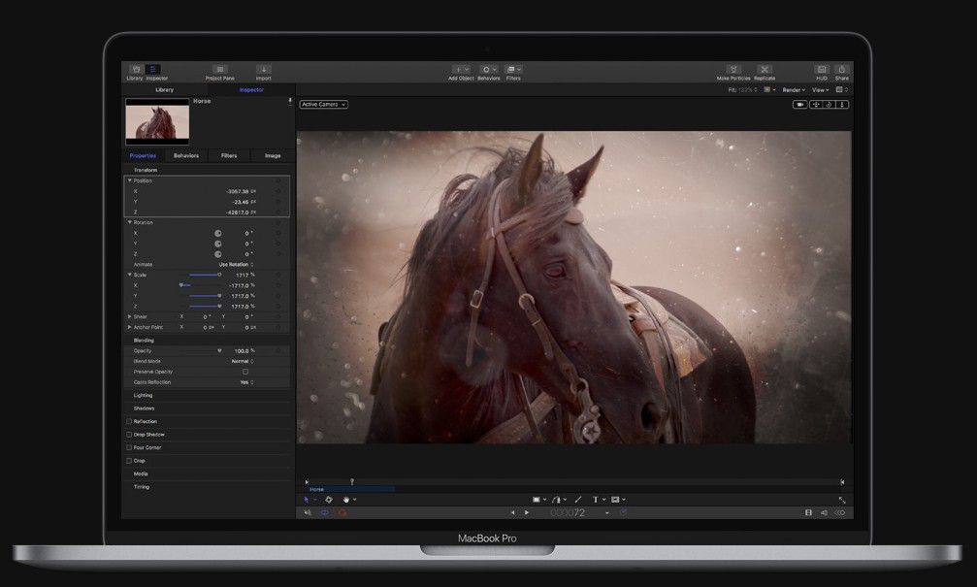Screen dimensions: 977x587
Task: Toggle loop playback button
Action: [x=325, y=512]
